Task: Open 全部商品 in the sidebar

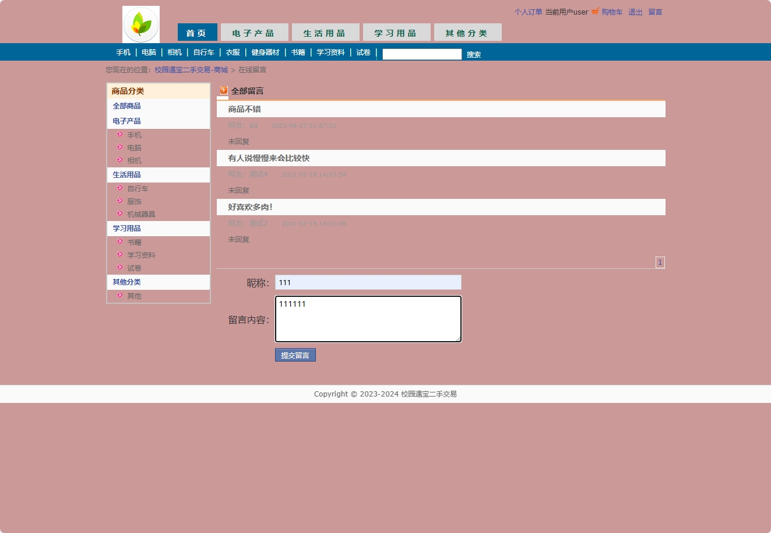Action: point(126,106)
